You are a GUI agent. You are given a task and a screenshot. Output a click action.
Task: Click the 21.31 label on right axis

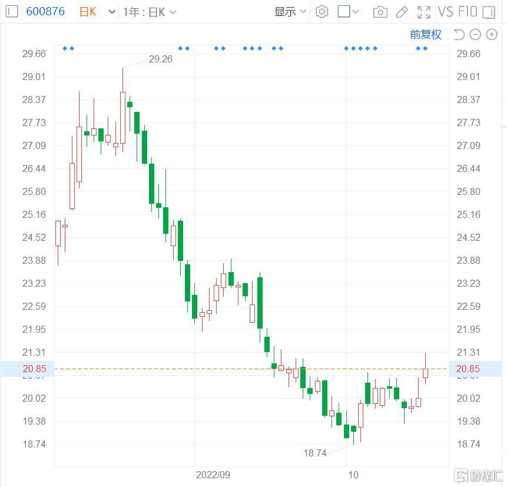pos(468,352)
